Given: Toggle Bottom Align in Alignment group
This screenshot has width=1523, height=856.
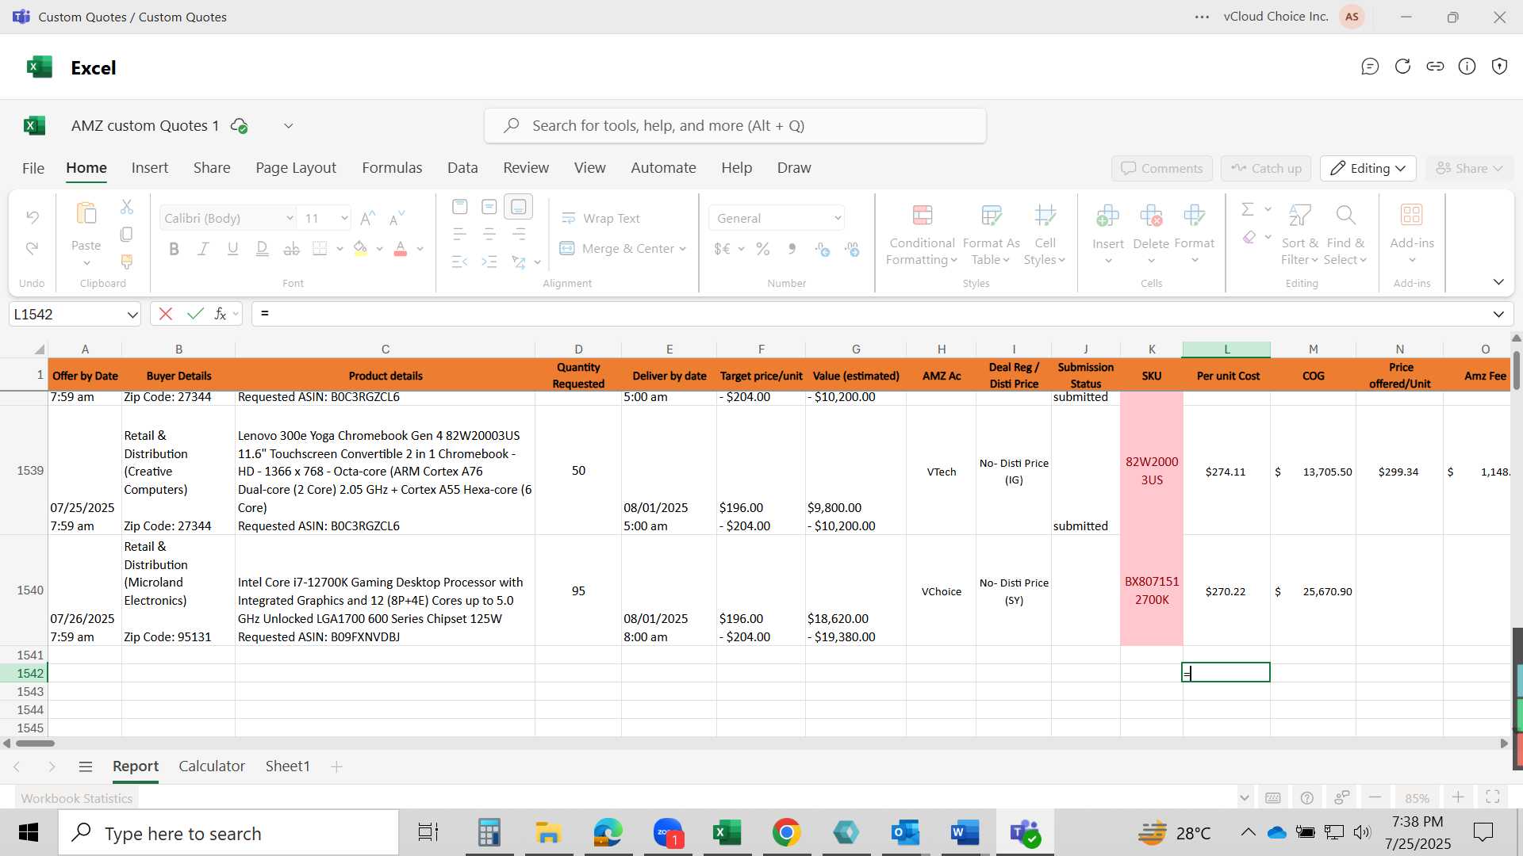Looking at the screenshot, I should tap(519, 207).
